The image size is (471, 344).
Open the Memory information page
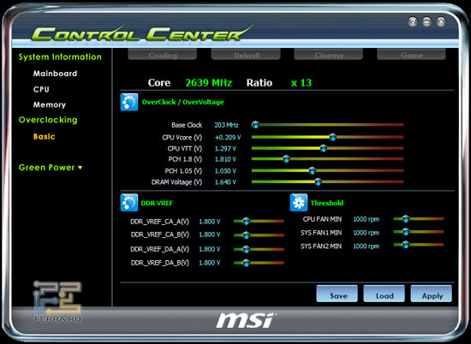click(50, 104)
